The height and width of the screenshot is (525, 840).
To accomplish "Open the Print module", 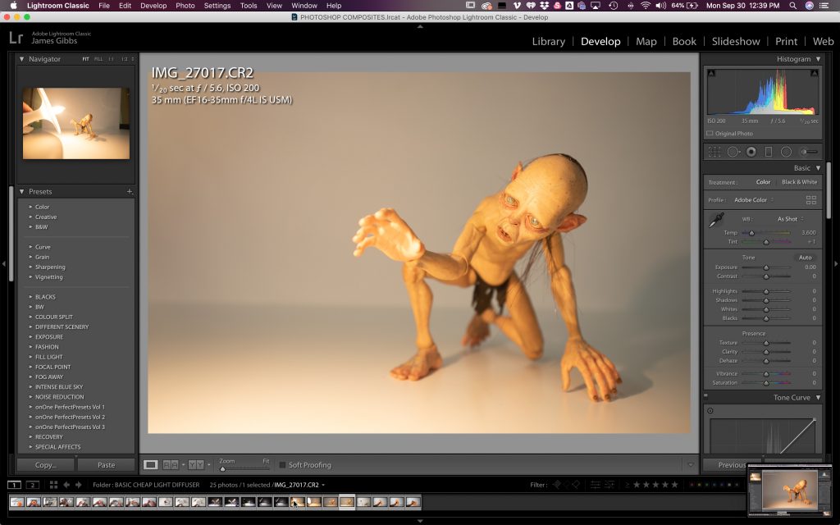I will (x=786, y=41).
